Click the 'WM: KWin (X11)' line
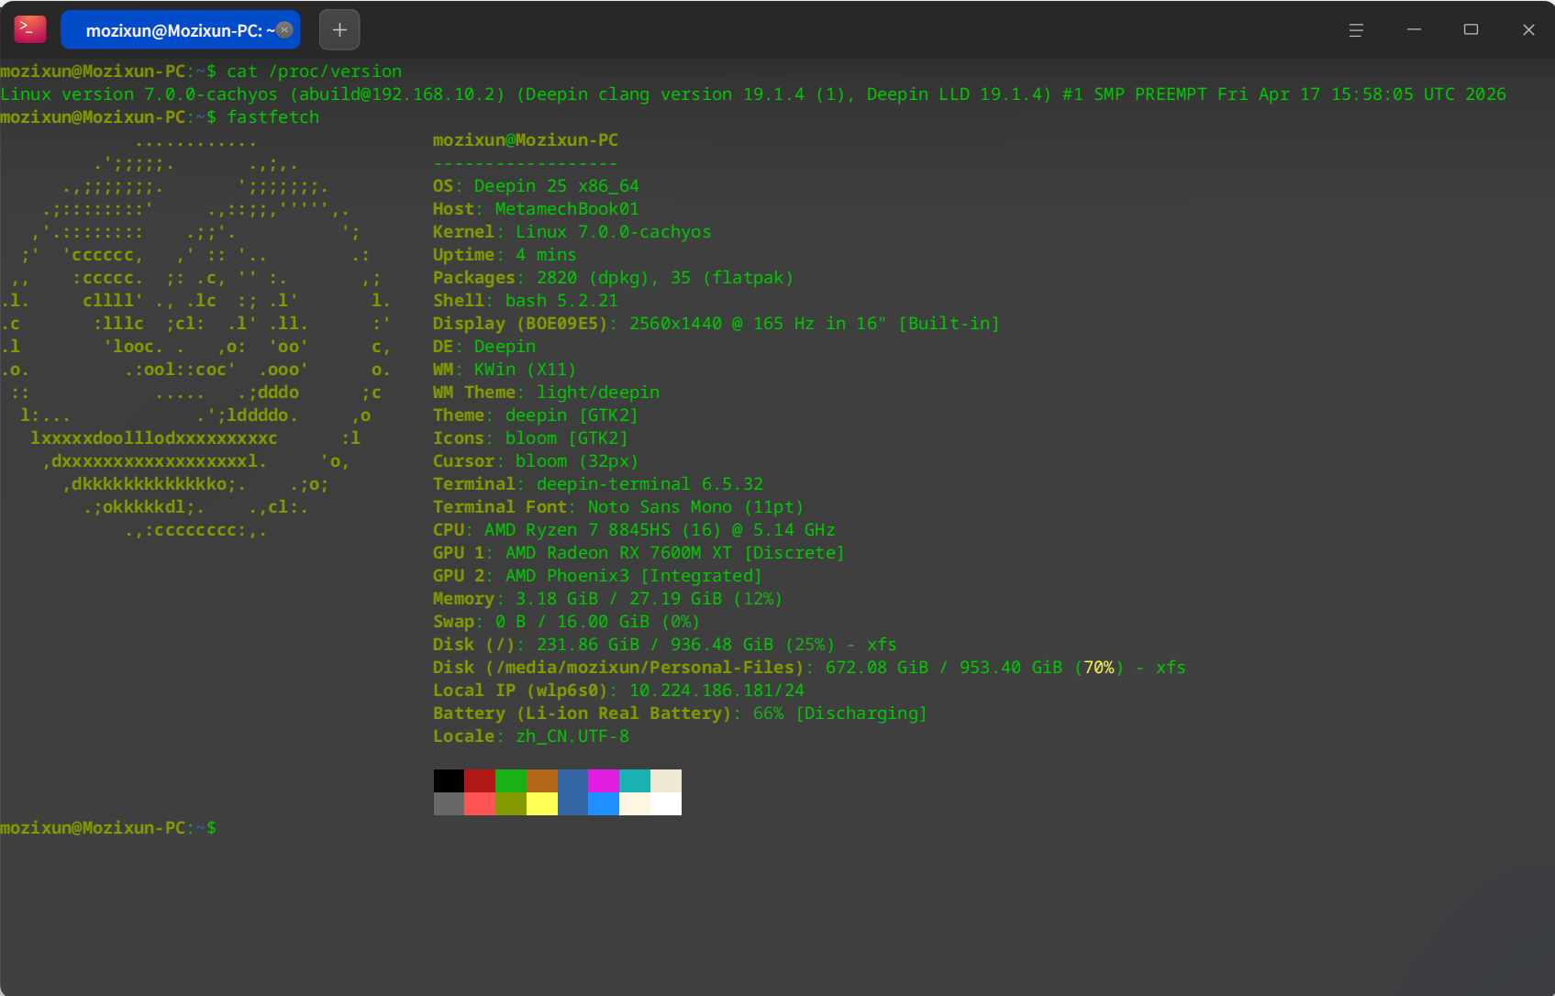Viewport: 1555px width, 996px height. pos(505,370)
